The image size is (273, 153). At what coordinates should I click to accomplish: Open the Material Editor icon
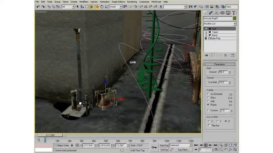(217, 7)
